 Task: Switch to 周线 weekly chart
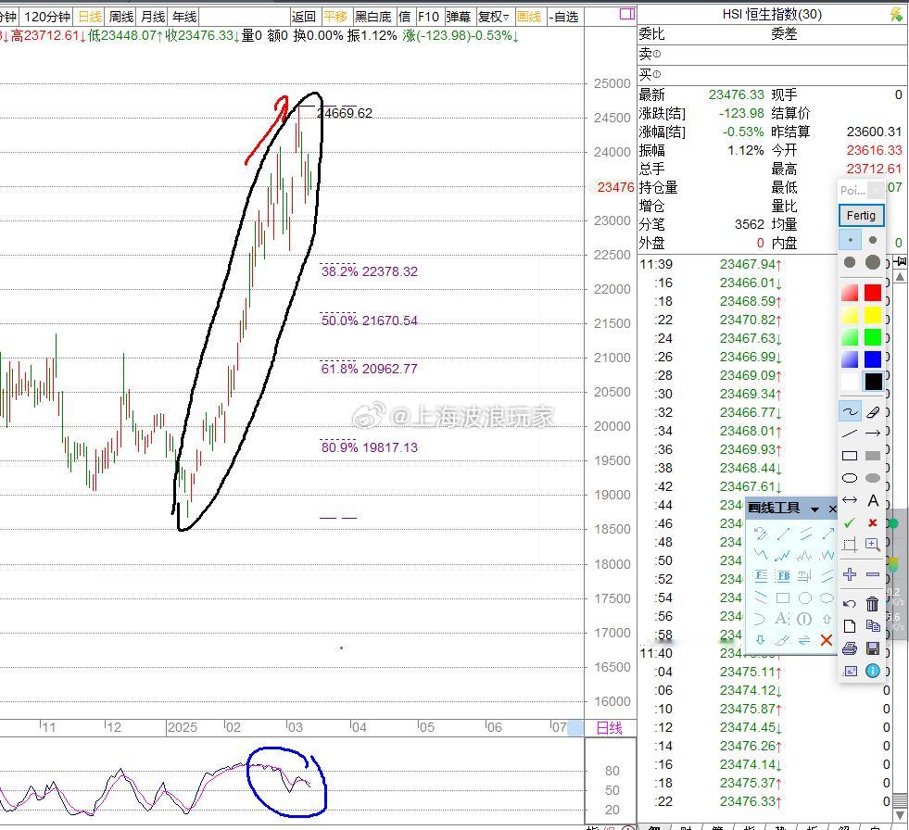pos(121,17)
